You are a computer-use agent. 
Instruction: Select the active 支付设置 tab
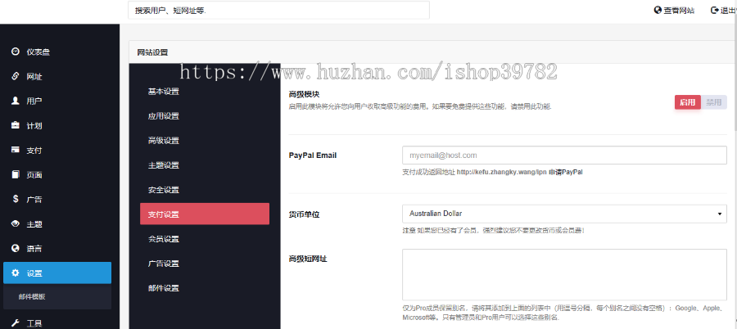pyautogui.click(x=205, y=214)
